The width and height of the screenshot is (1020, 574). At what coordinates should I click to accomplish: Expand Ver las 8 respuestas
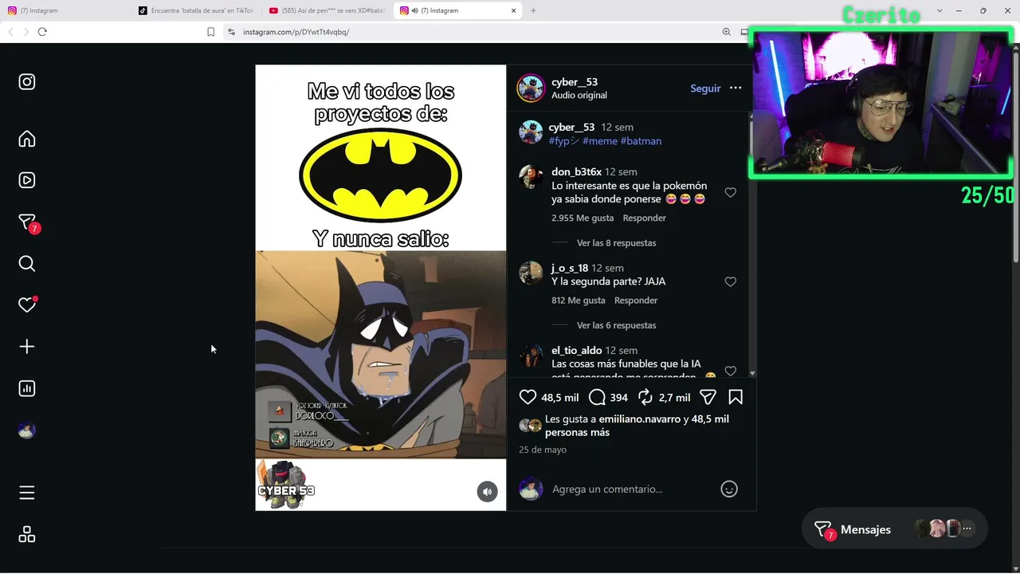[617, 243]
